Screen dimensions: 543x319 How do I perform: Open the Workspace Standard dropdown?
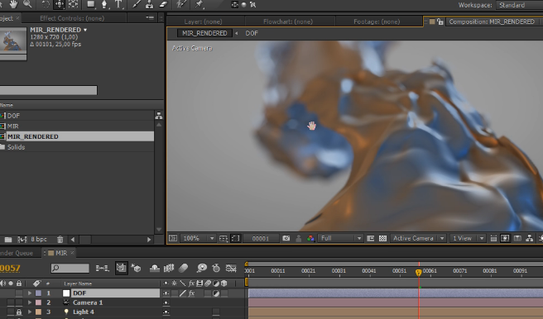[x=519, y=5]
